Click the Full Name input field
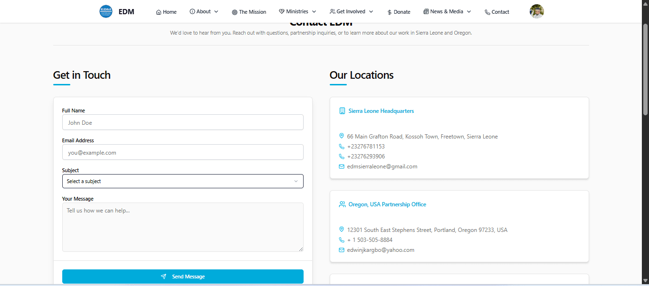 pyautogui.click(x=183, y=122)
